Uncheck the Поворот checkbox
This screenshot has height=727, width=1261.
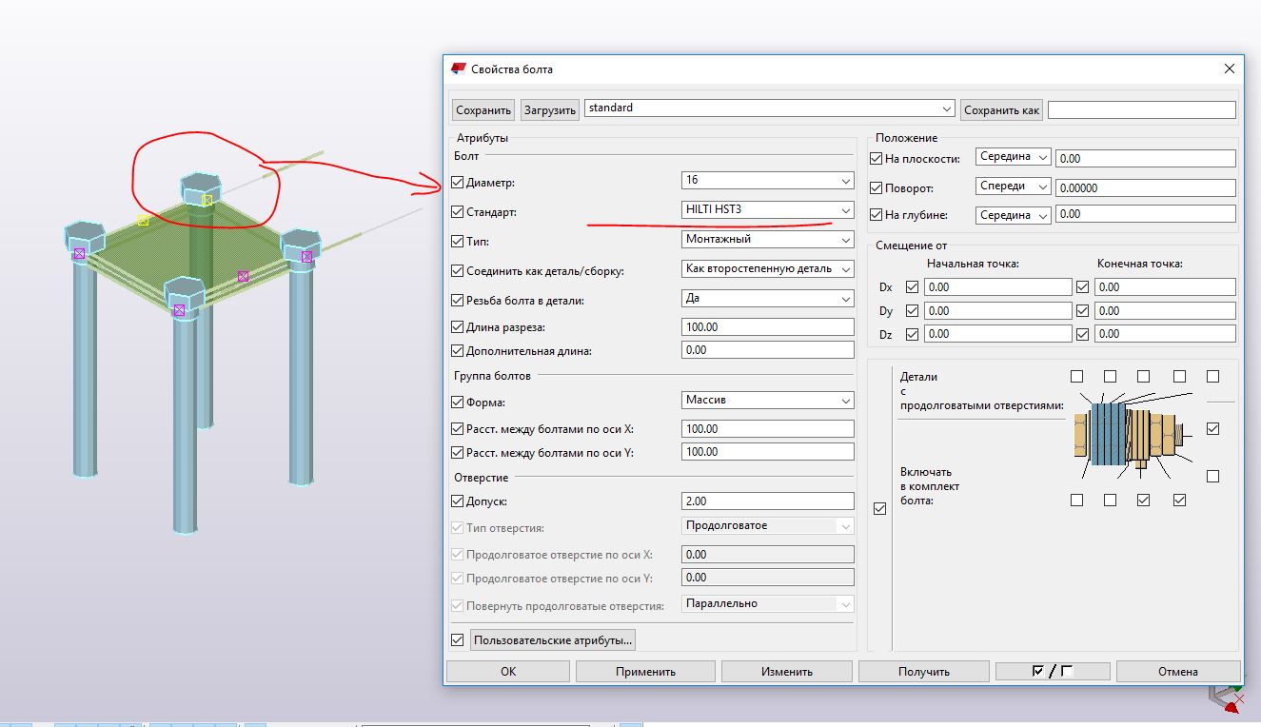(x=877, y=187)
